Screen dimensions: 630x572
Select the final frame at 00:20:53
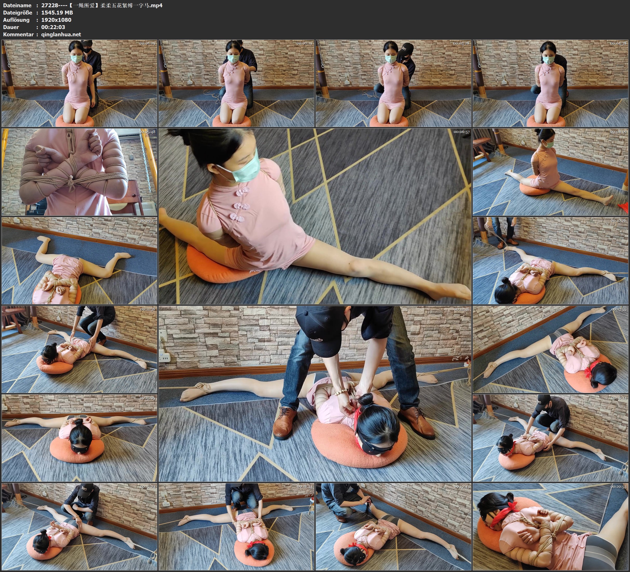point(550,527)
